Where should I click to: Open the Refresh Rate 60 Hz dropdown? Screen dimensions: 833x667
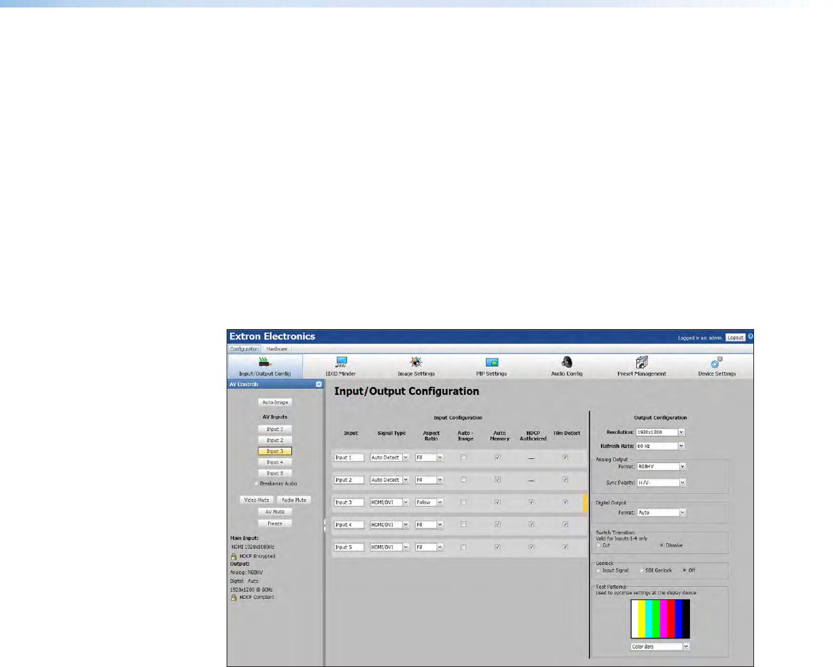[x=660, y=446]
